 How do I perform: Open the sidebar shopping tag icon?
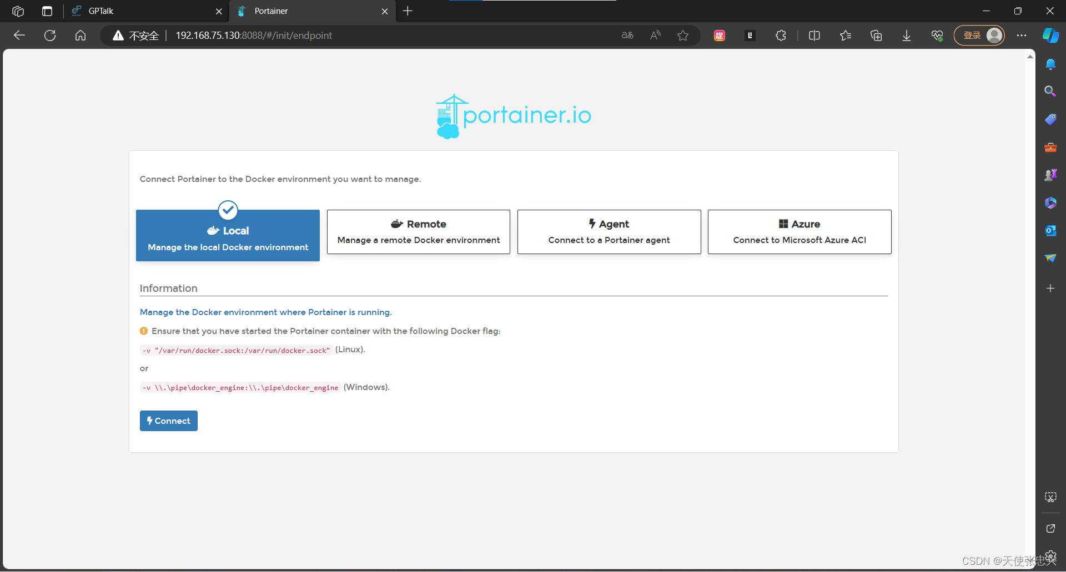[1050, 119]
